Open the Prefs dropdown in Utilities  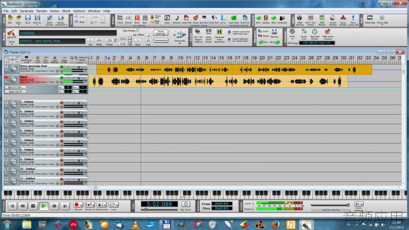tap(292, 39)
